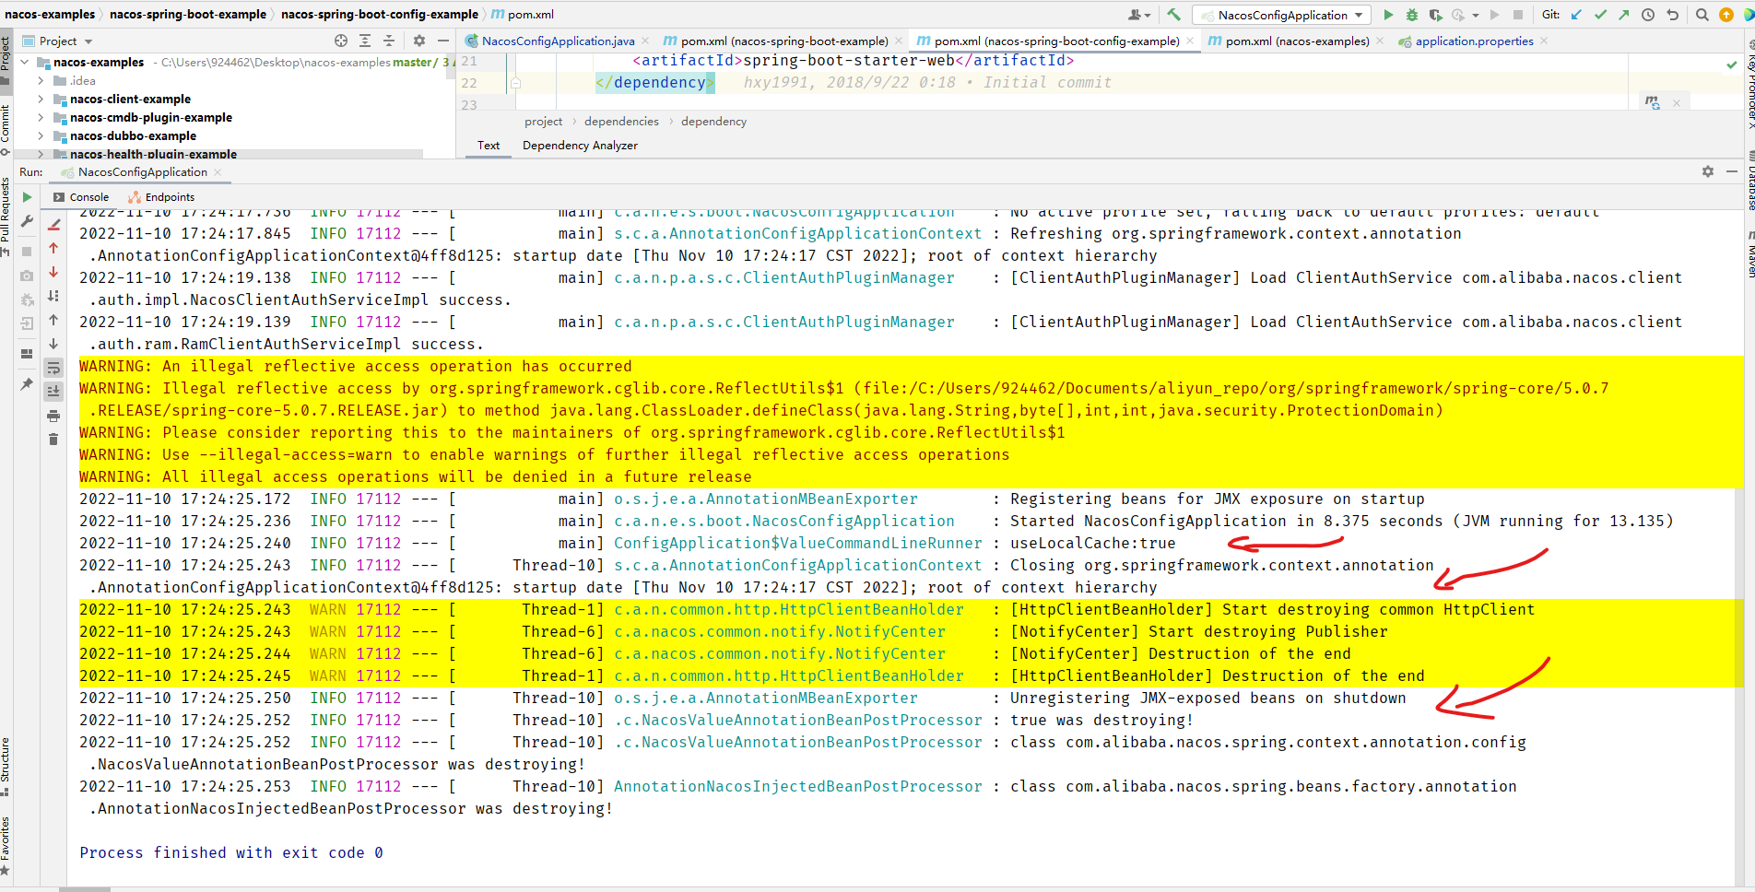Open the Dependency Analyzer tab

point(580,145)
